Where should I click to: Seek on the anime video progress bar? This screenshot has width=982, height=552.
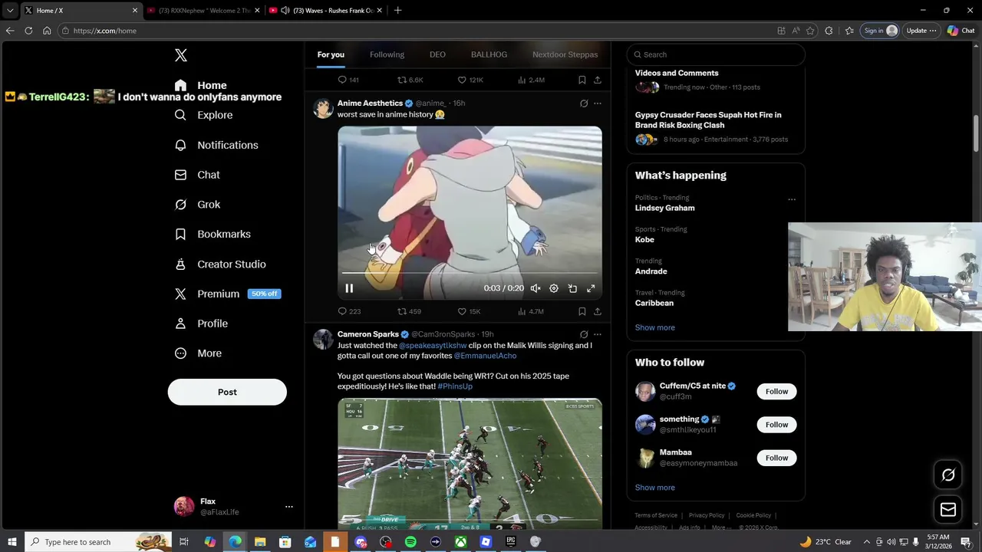click(470, 273)
